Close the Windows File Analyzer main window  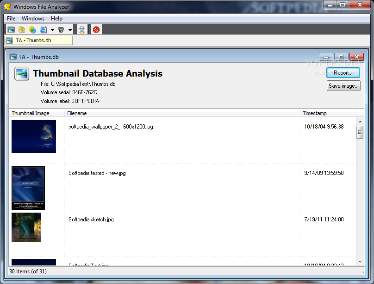360,5
